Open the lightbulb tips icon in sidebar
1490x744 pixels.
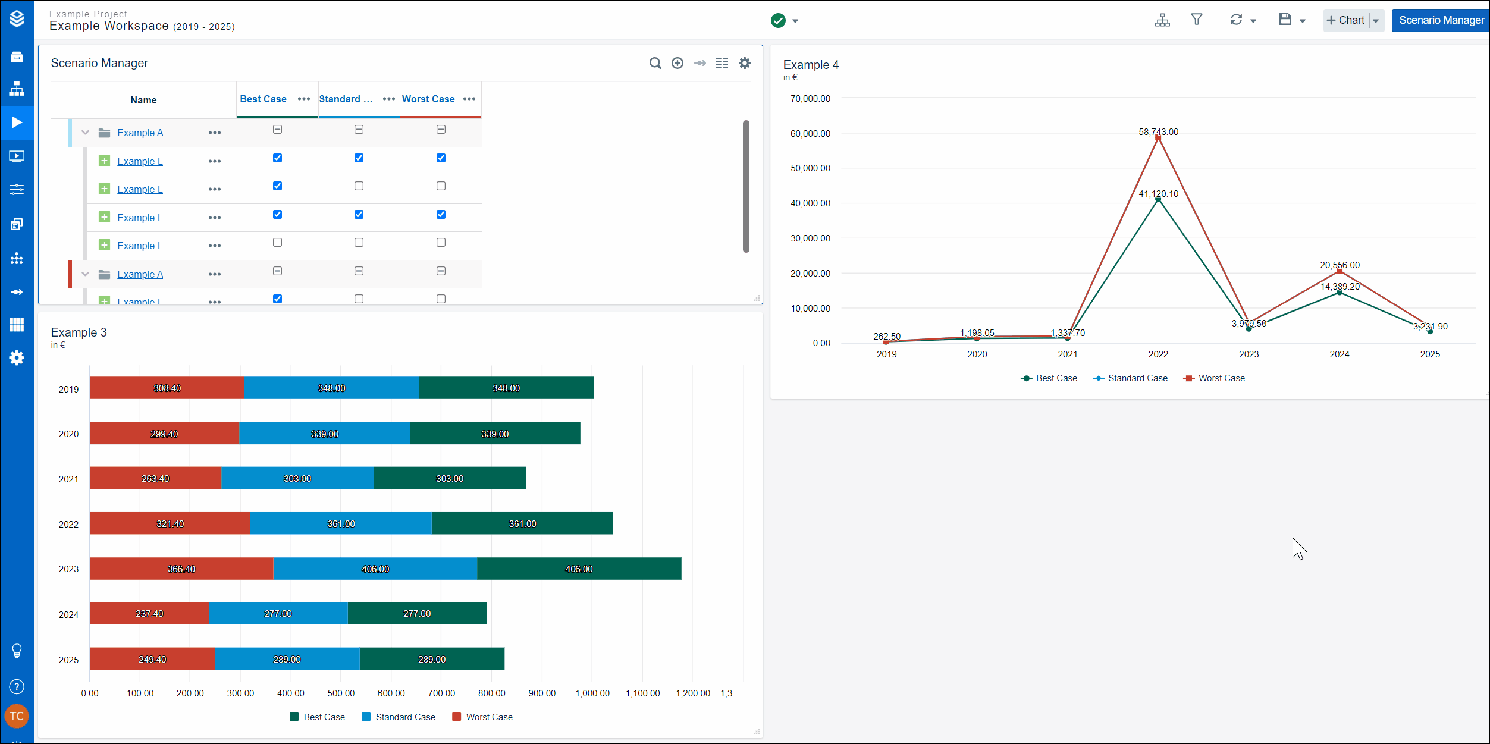point(17,651)
